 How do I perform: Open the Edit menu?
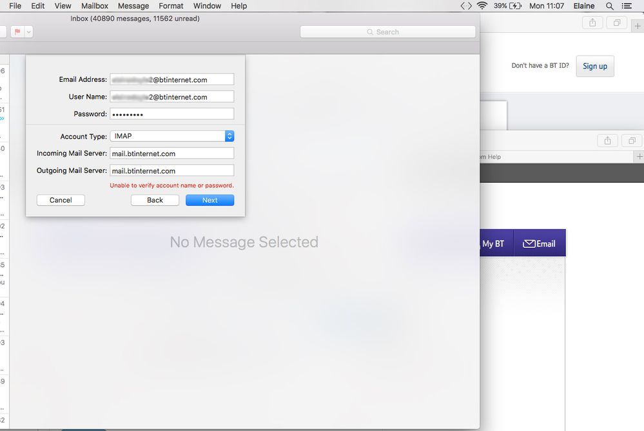click(38, 6)
